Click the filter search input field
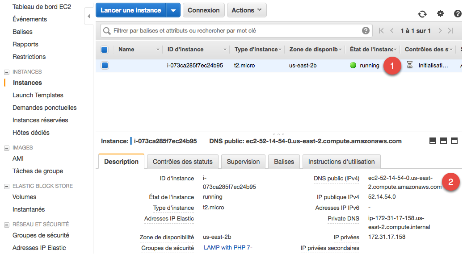Viewport: 467px width, 254px height. [x=232, y=31]
